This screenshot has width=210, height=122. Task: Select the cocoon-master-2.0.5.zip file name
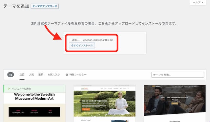(x=98, y=40)
